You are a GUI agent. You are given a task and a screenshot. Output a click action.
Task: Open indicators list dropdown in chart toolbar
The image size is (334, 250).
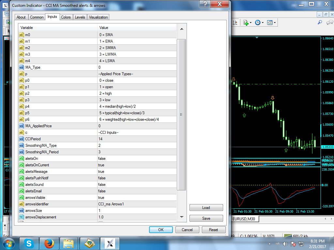(250, 22)
